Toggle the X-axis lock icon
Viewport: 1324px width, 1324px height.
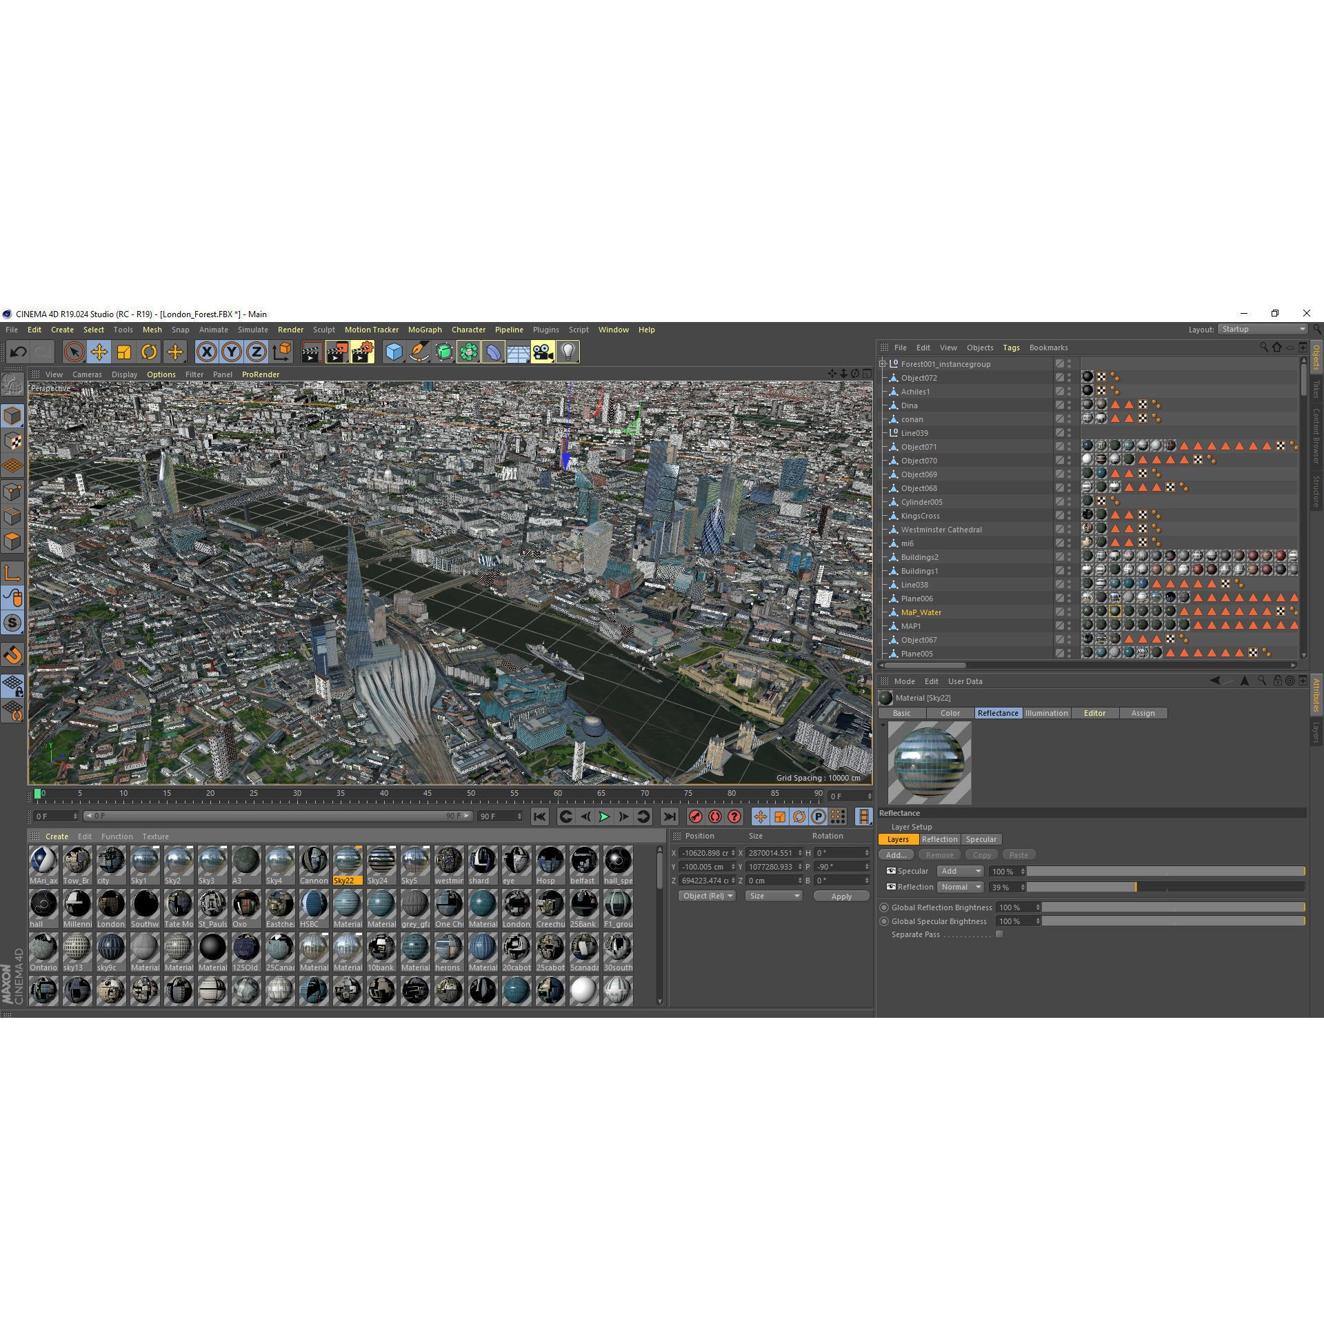pyautogui.click(x=206, y=352)
